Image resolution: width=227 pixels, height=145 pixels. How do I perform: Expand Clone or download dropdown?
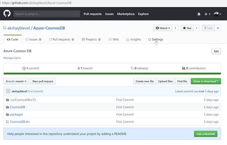206,81
